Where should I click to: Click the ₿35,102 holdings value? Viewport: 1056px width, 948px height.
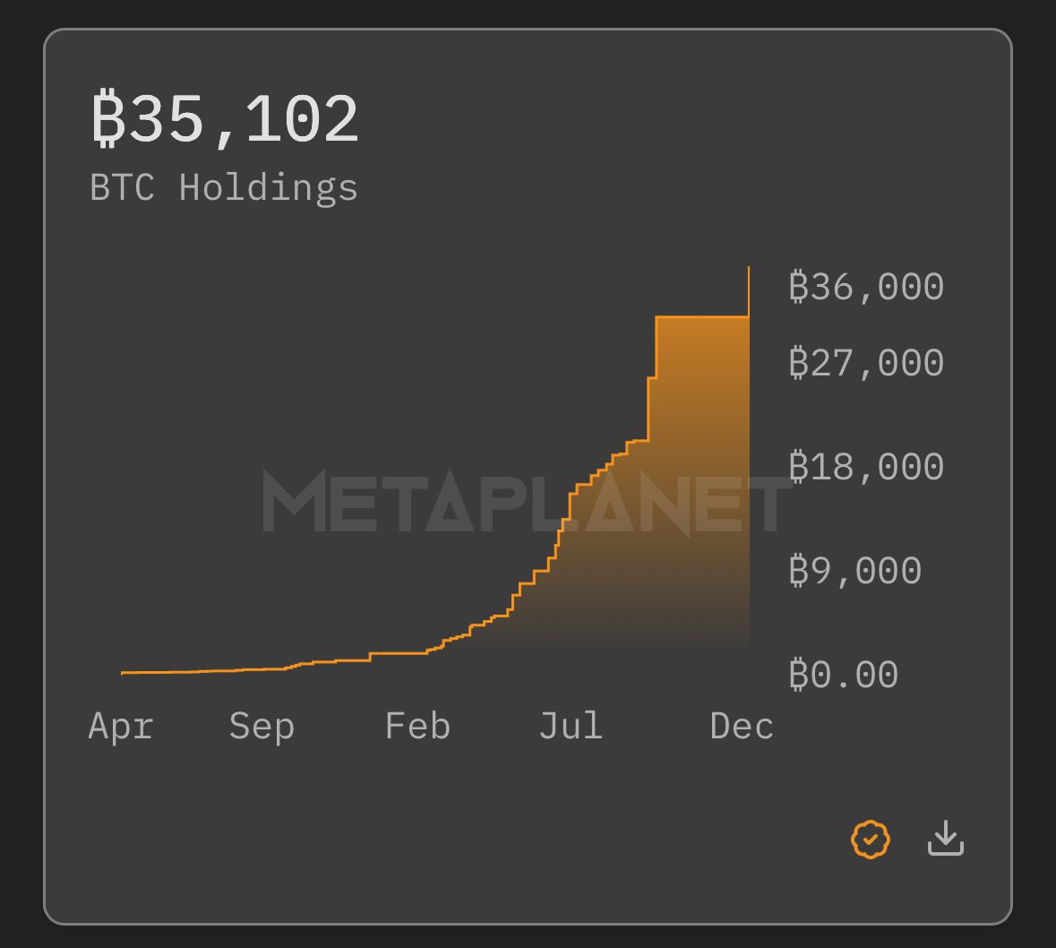(226, 119)
